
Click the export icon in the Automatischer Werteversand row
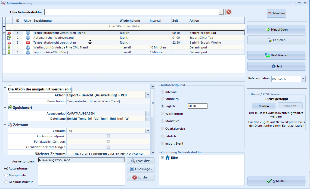pyautogui.click(x=9, y=38)
